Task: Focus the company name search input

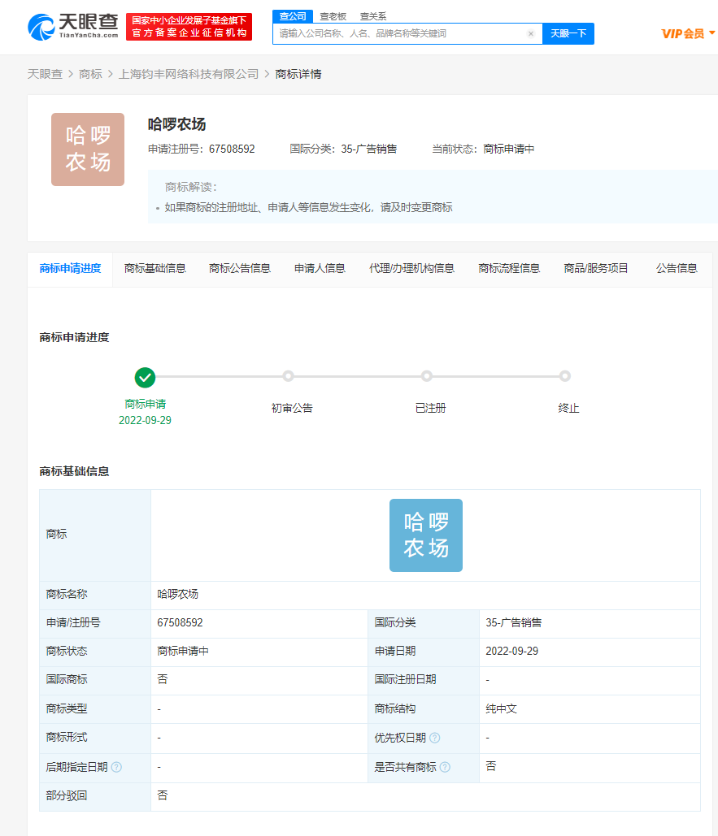Action: point(398,34)
